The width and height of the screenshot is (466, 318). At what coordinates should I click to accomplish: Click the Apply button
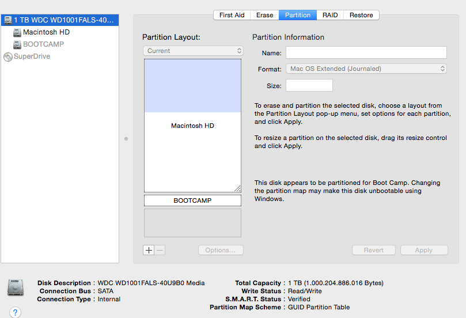pyautogui.click(x=424, y=250)
